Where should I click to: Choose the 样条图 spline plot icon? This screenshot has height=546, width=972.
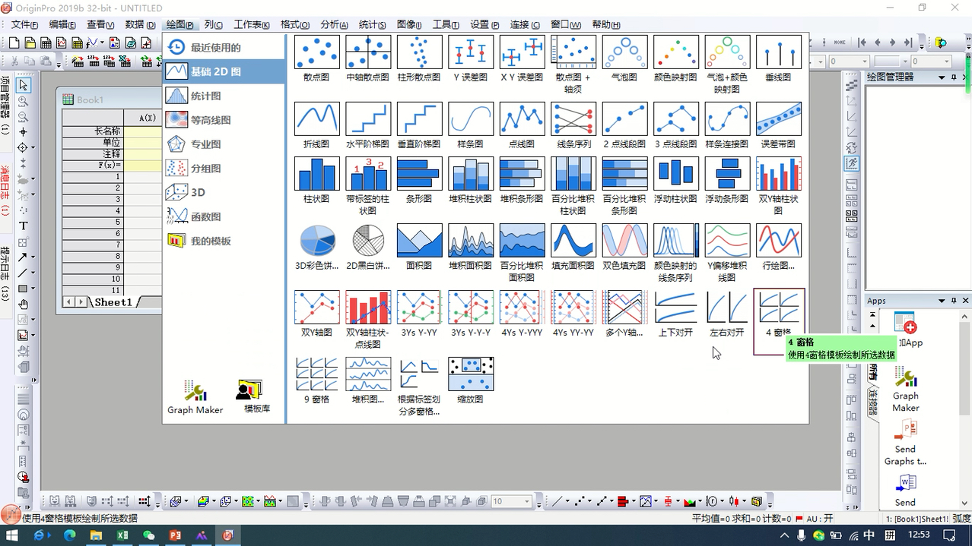[x=471, y=125]
